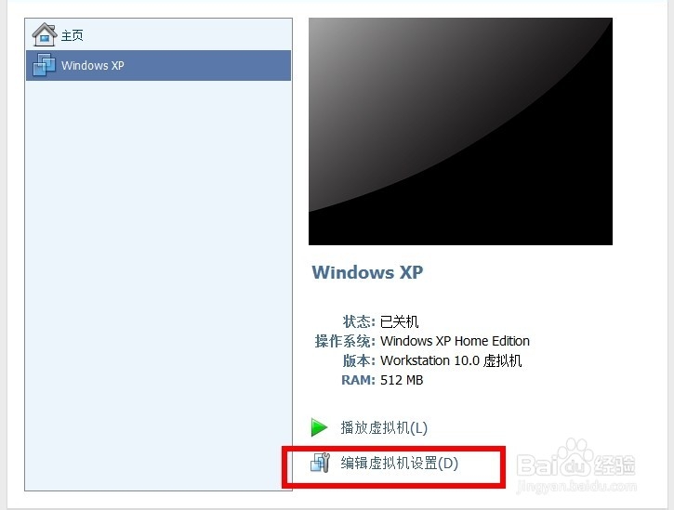Select the 主页 entry label
Screen dimensions: 674x510
click(x=73, y=35)
